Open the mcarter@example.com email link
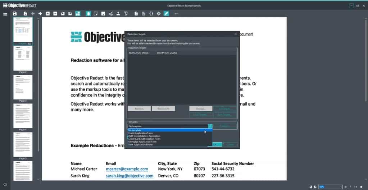 [x=127, y=169]
